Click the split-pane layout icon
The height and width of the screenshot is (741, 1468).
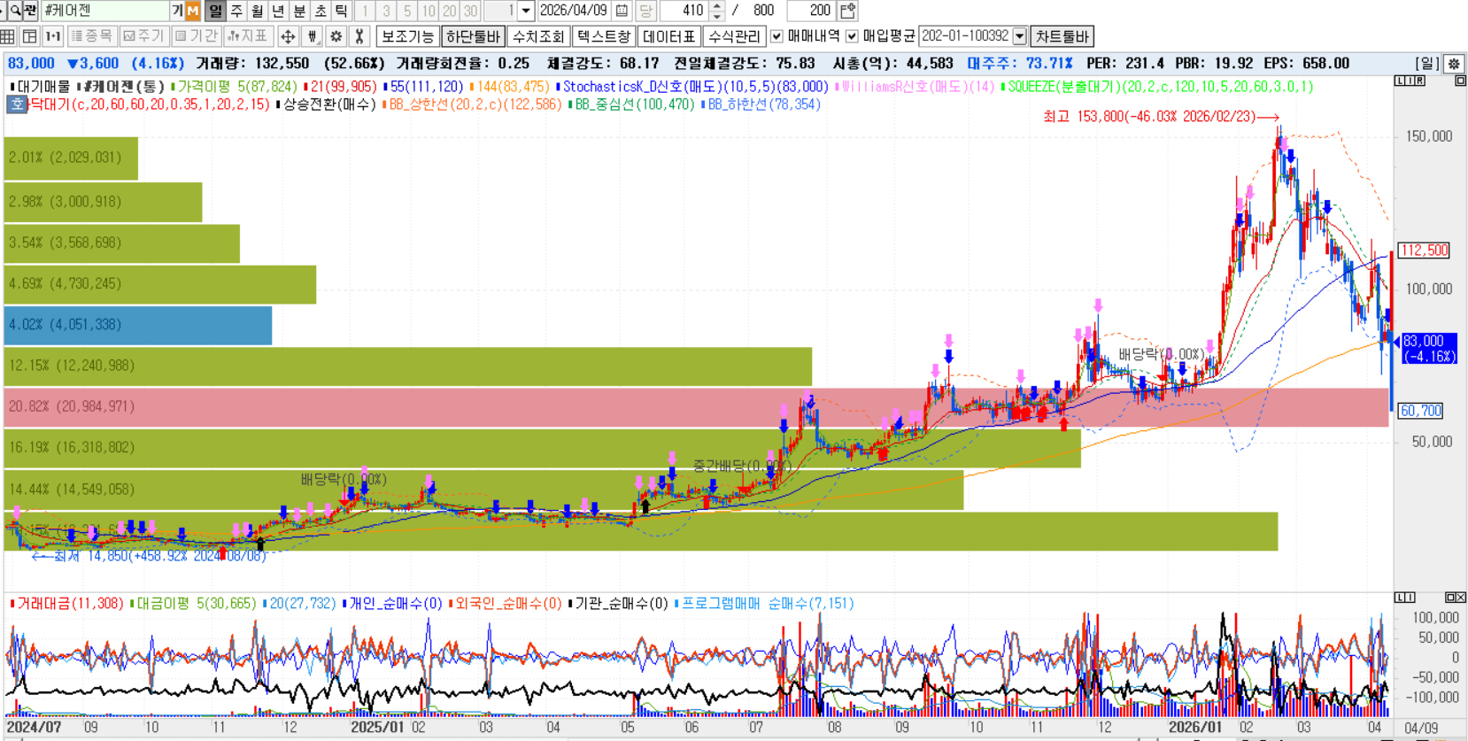pos(29,36)
